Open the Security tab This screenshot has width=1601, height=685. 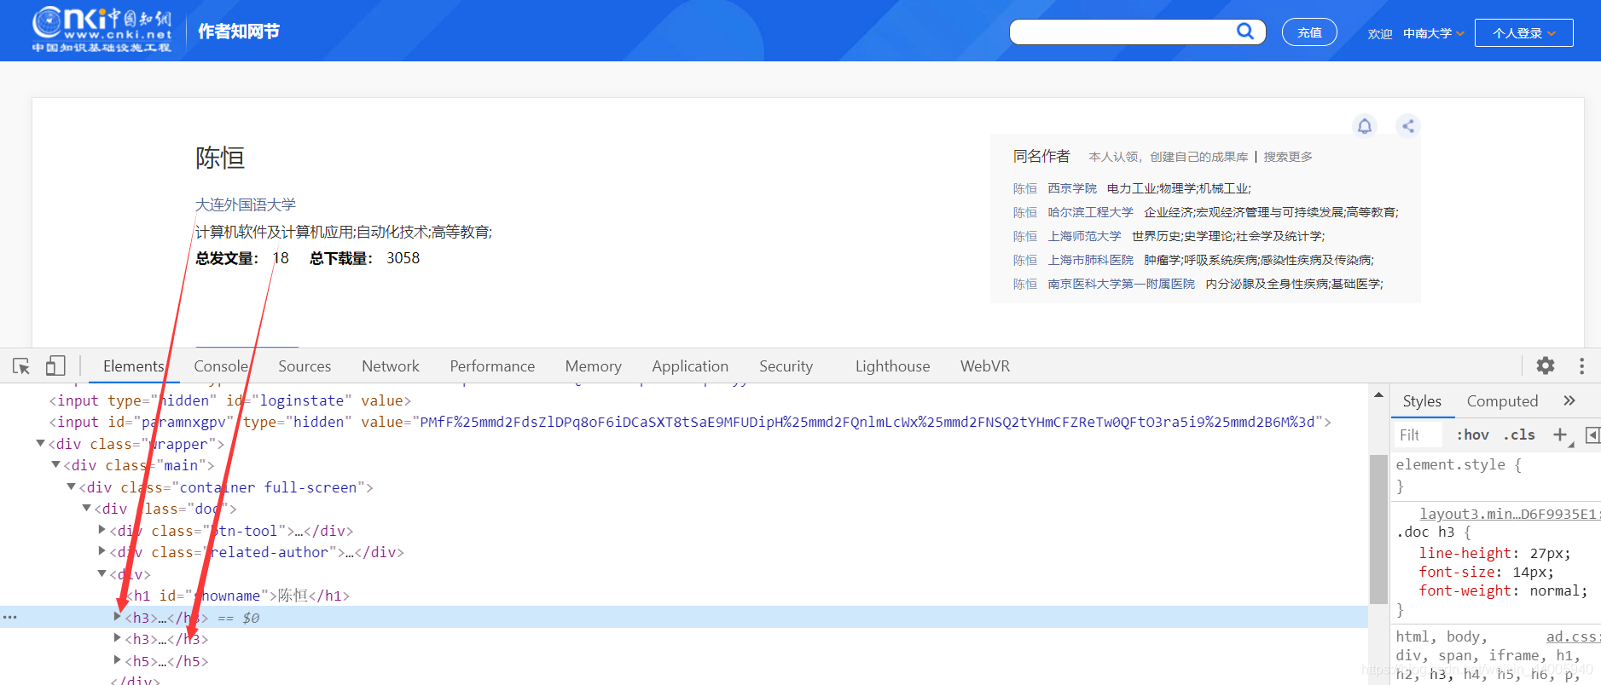pos(786,366)
